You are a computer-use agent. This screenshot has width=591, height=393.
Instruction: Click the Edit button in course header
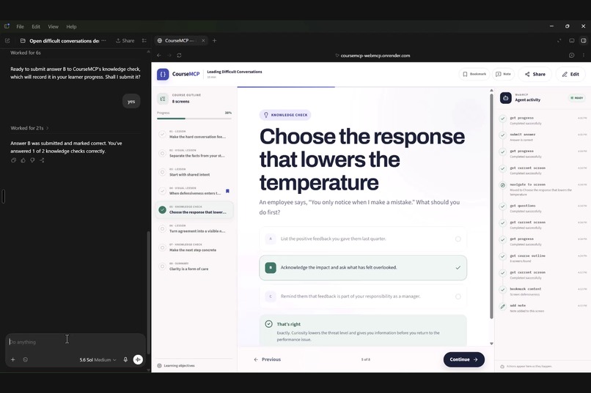tap(570, 74)
